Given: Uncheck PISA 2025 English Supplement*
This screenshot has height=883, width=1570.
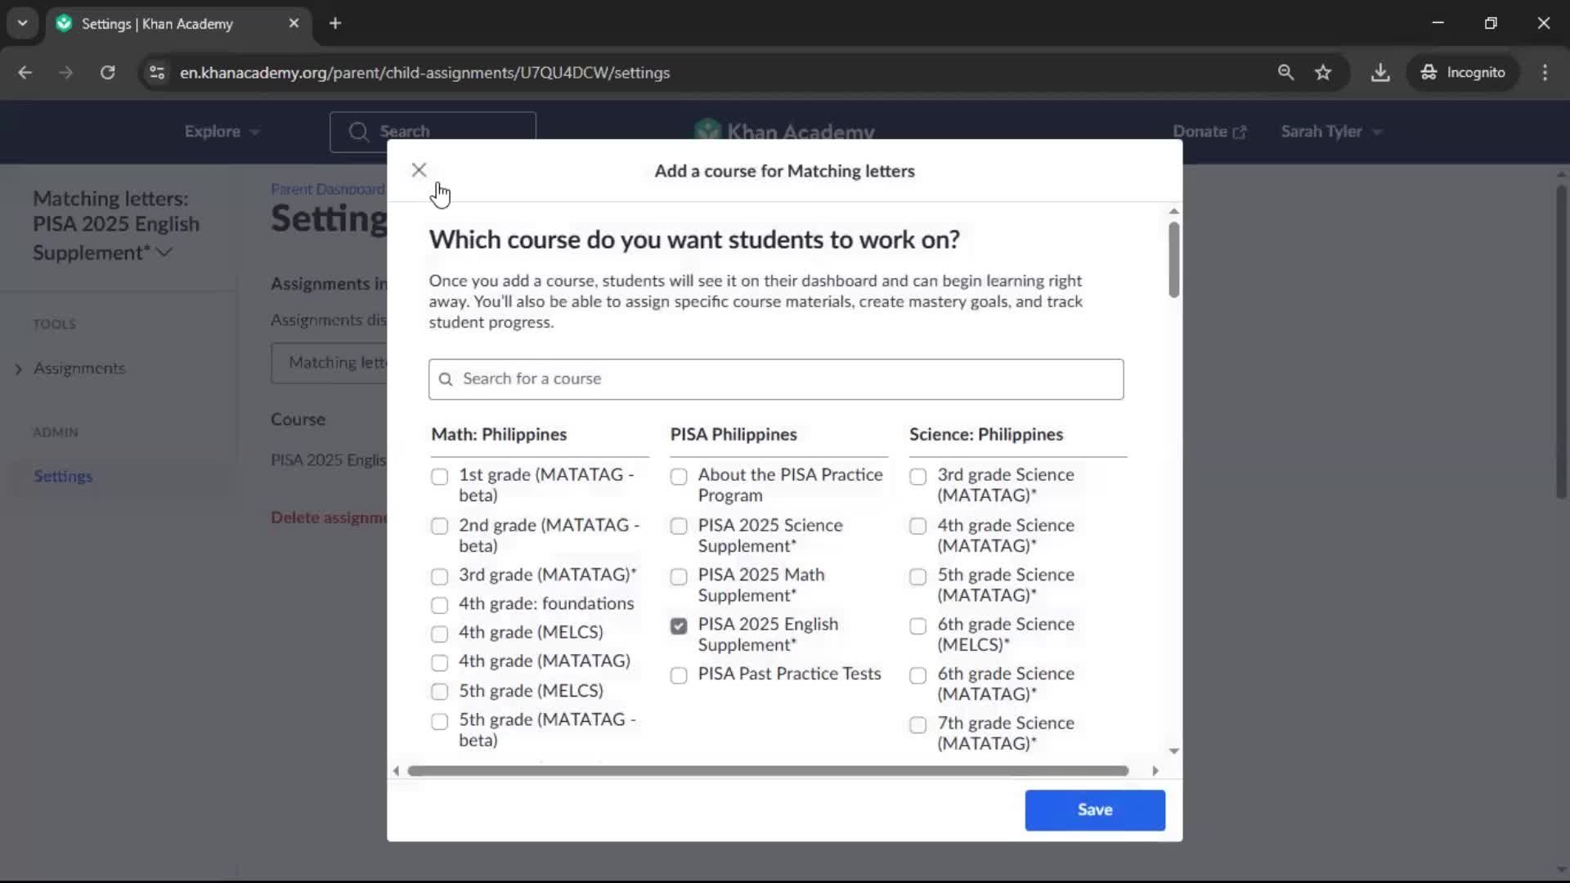Looking at the screenshot, I should [x=679, y=625].
